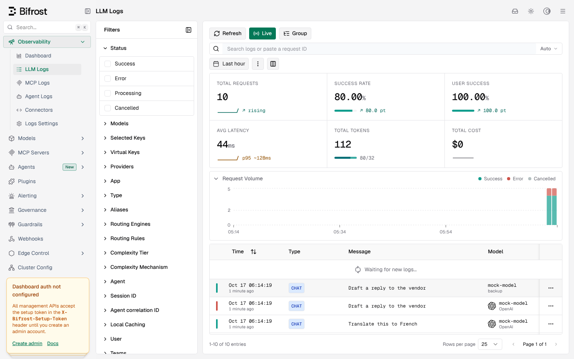This screenshot has height=359, width=574.
Task: Check the Error status filter
Action: 108,79
